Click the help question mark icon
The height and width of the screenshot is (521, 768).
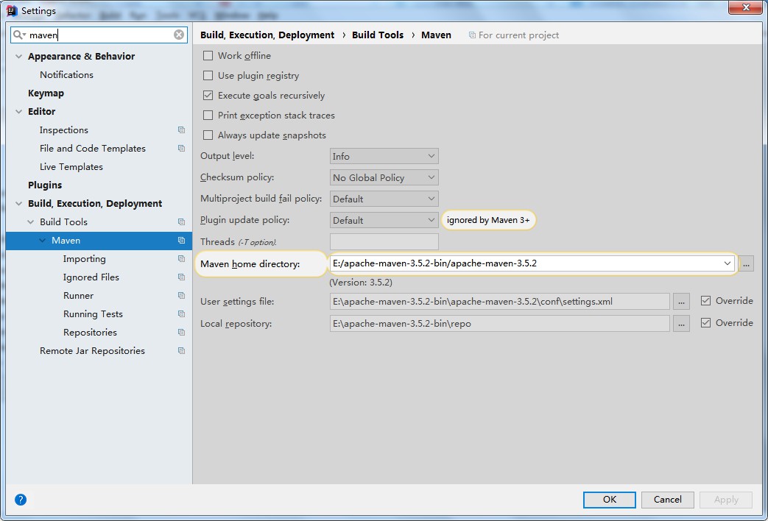21,500
